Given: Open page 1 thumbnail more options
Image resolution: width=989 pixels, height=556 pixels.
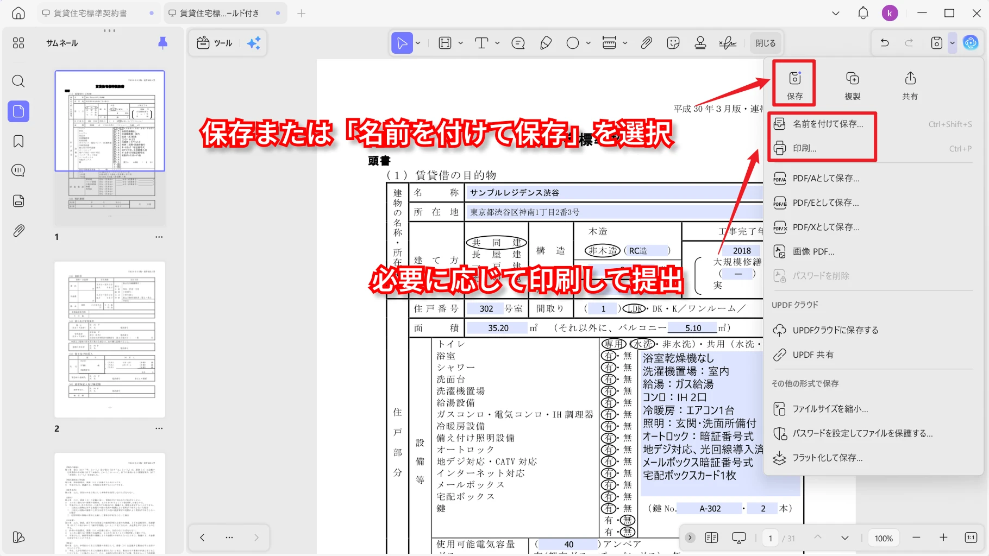Looking at the screenshot, I should coord(159,237).
